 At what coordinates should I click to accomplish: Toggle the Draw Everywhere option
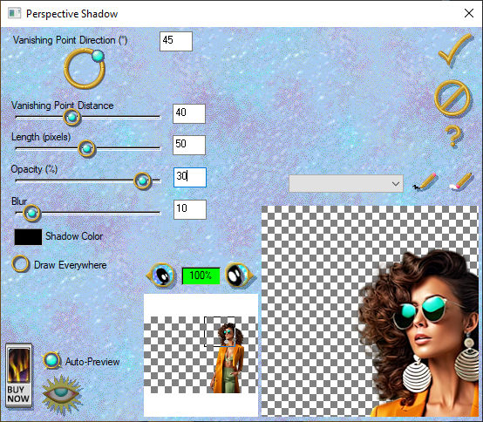pyautogui.click(x=20, y=264)
